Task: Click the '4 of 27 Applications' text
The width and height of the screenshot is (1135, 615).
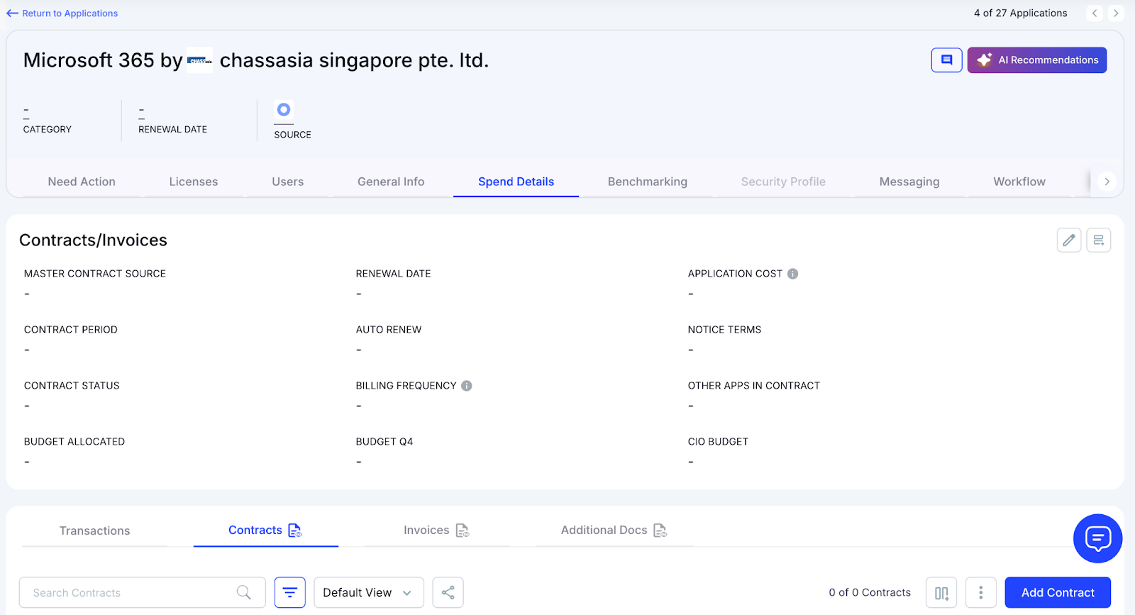Action: (x=1020, y=13)
